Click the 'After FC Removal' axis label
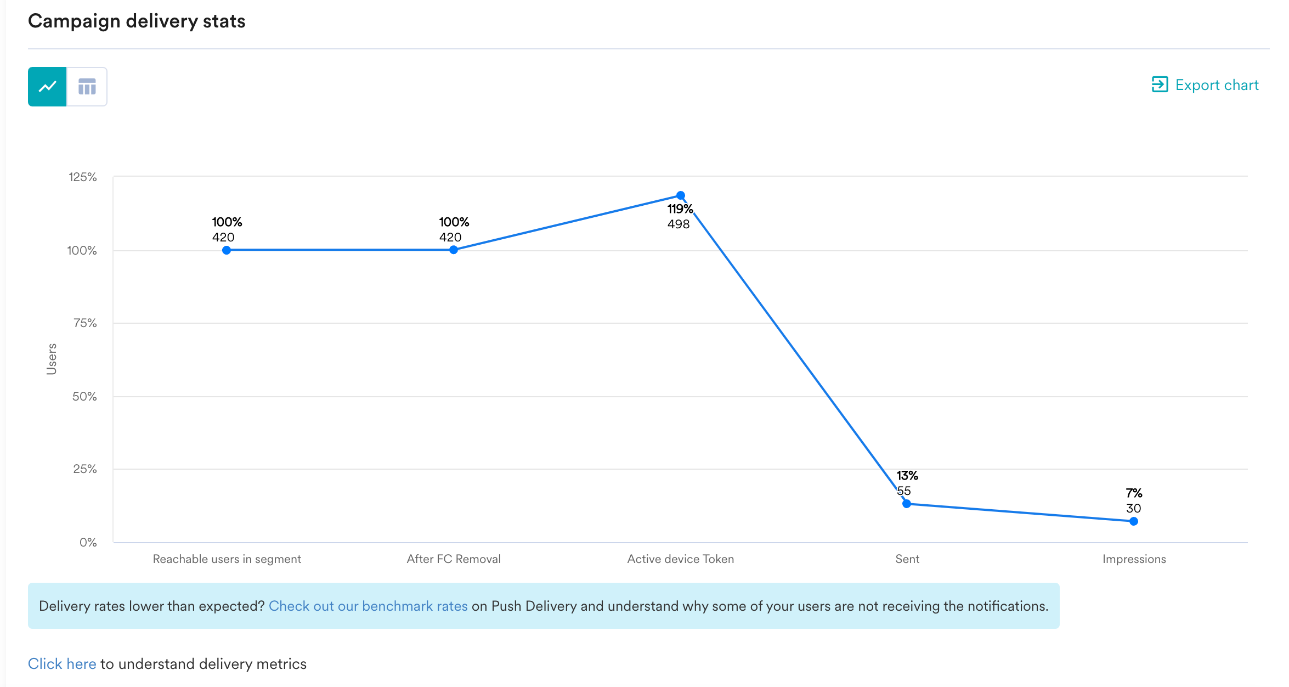 pos(454,559)
